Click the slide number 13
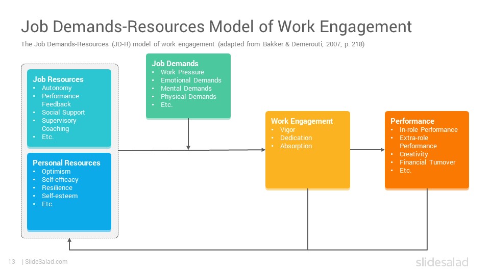This screenshot has width=490, height=275. tap(12, 262)
